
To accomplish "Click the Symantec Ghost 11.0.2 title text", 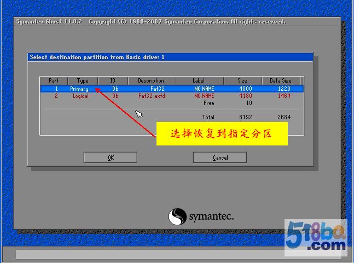I will [49, 22].
